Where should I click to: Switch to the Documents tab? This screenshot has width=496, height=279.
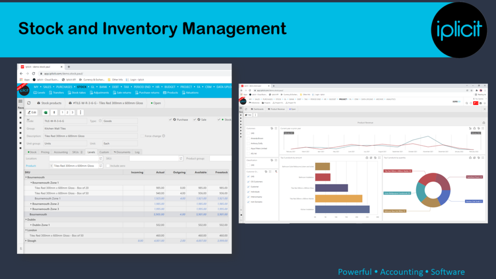(x=122, y=152)
